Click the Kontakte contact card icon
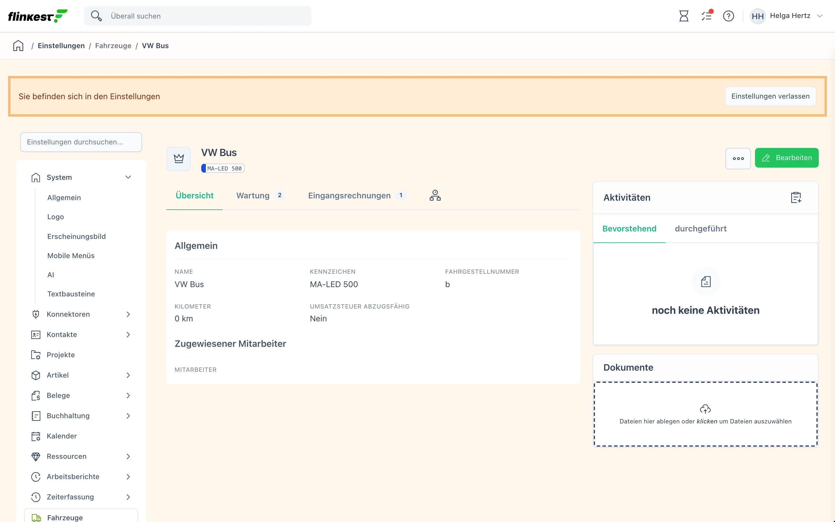The height and width of the screenshot is (522, 835). 36,335
